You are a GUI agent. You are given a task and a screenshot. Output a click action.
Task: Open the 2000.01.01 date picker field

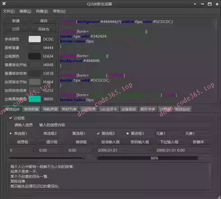pos(125,150)
